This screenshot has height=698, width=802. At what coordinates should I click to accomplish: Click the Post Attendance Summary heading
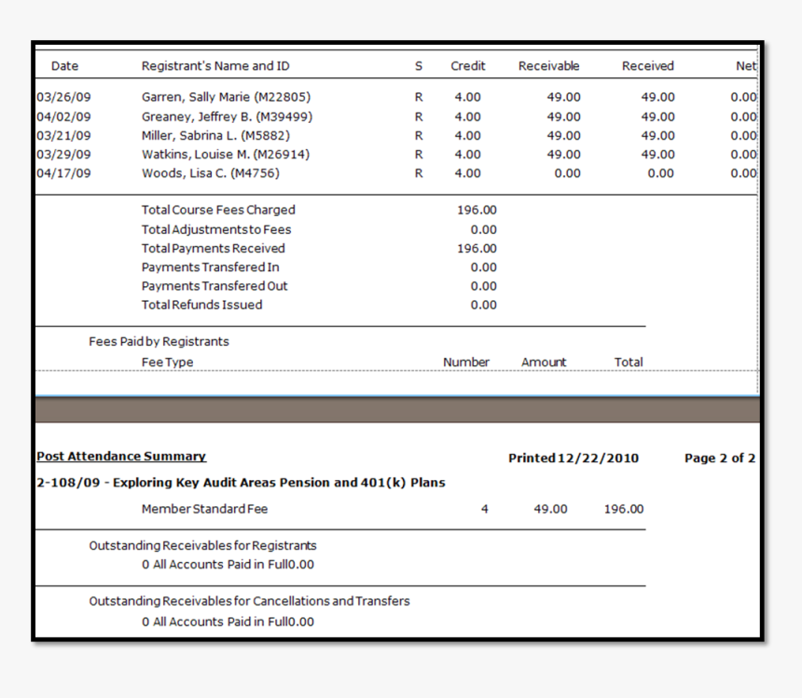click(120, 456)
